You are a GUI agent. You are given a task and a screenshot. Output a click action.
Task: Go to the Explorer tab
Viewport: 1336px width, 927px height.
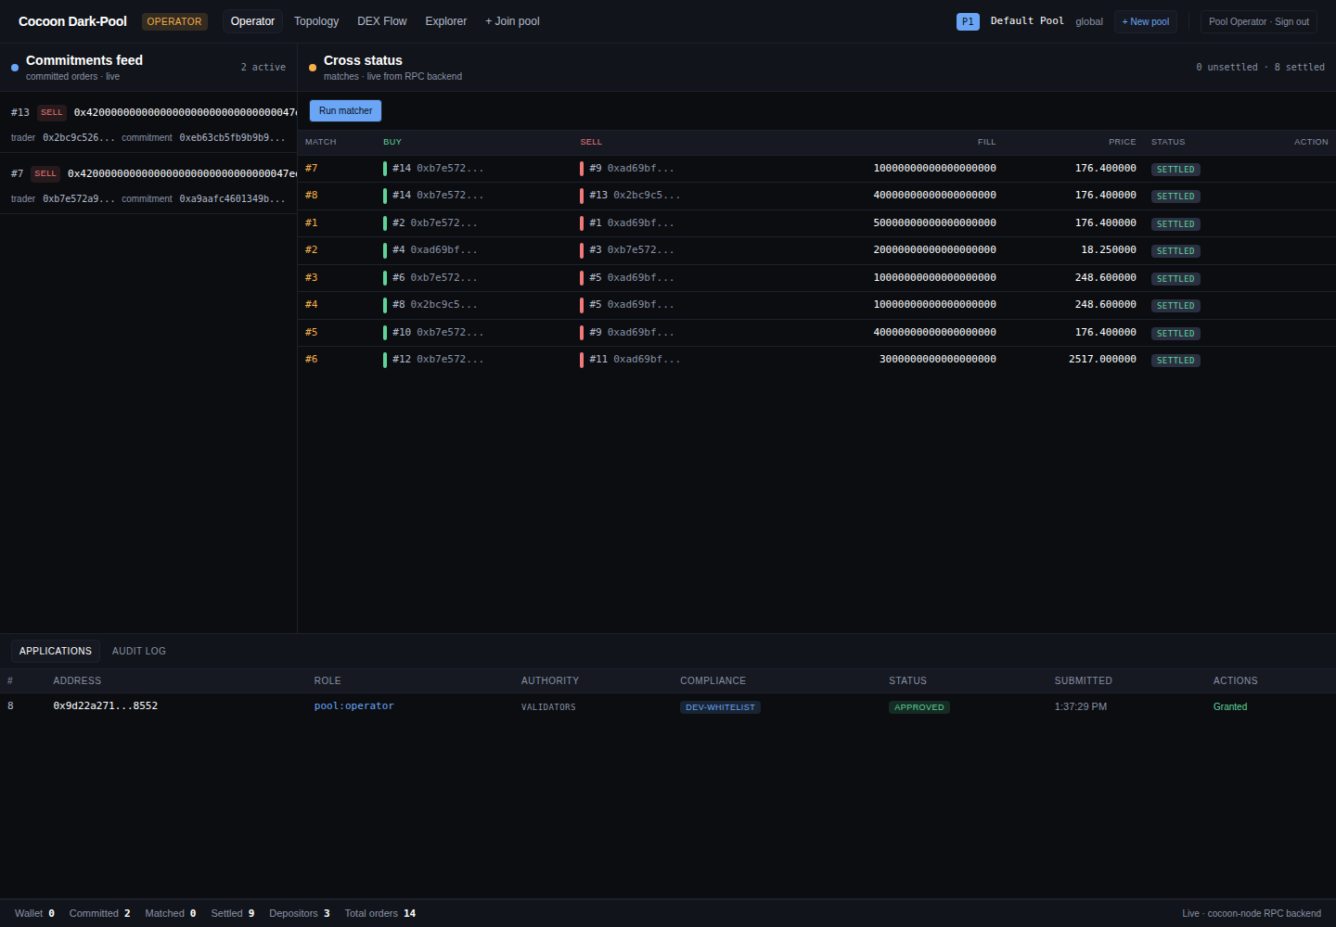[x=446, y=21]
